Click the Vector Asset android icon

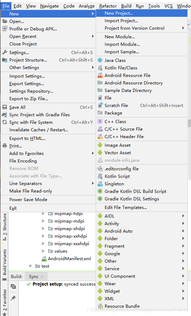(100, 153)
